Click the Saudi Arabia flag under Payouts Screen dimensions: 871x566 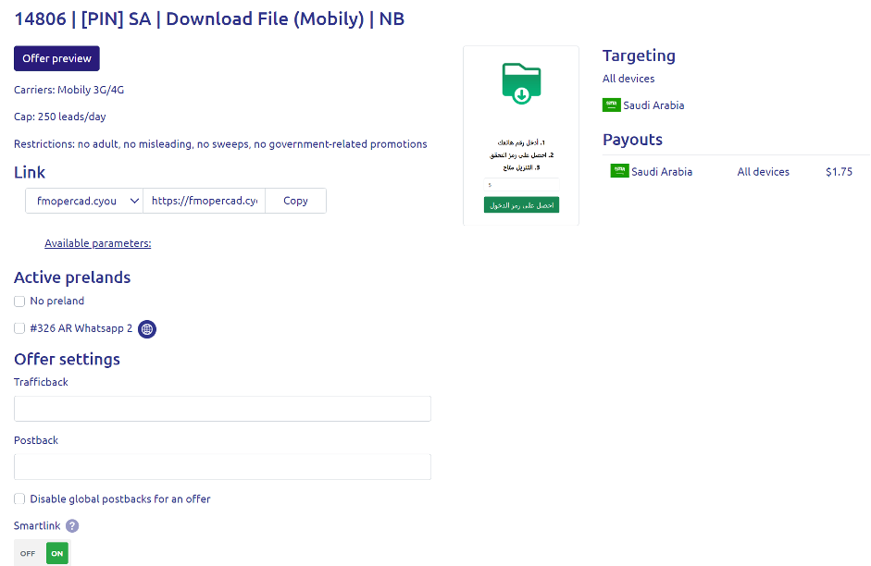tap(619, 171)
